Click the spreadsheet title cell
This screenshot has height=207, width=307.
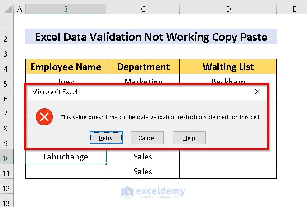(x=151, y=37)
